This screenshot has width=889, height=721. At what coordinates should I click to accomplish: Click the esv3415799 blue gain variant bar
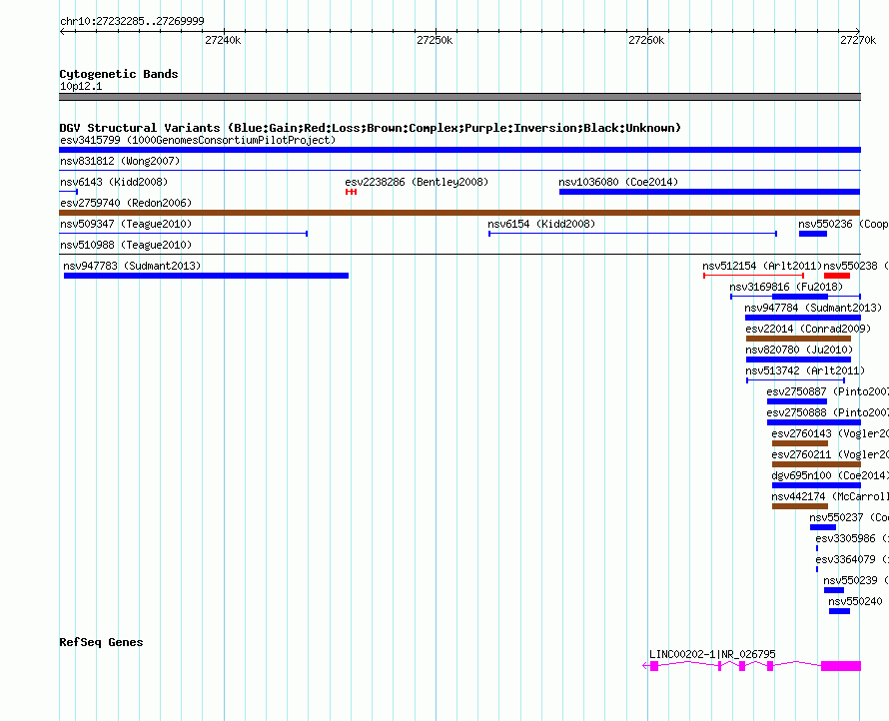point(459,150)
